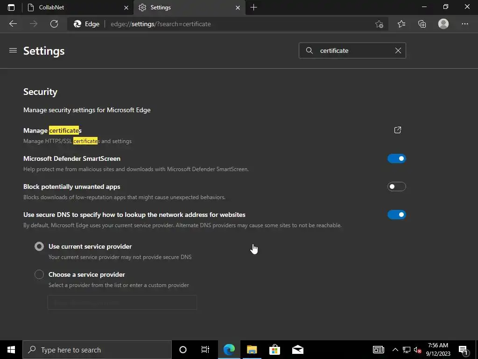Open Mail app from taskbar
Screen dimensions: 478x359
click(297, 350)
